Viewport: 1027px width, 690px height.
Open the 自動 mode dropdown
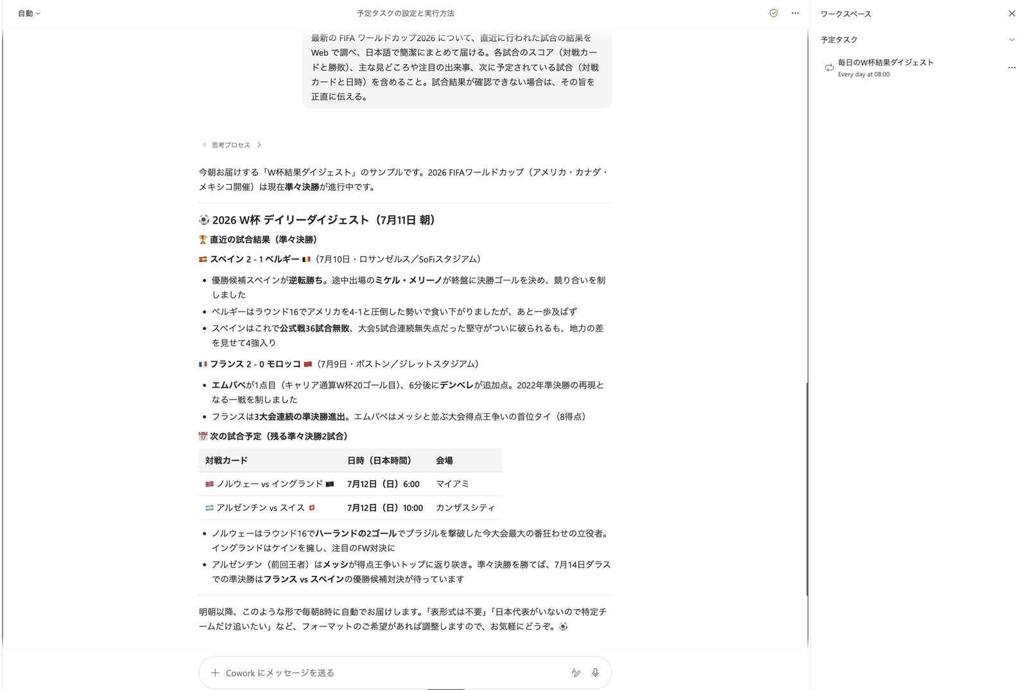29,13
